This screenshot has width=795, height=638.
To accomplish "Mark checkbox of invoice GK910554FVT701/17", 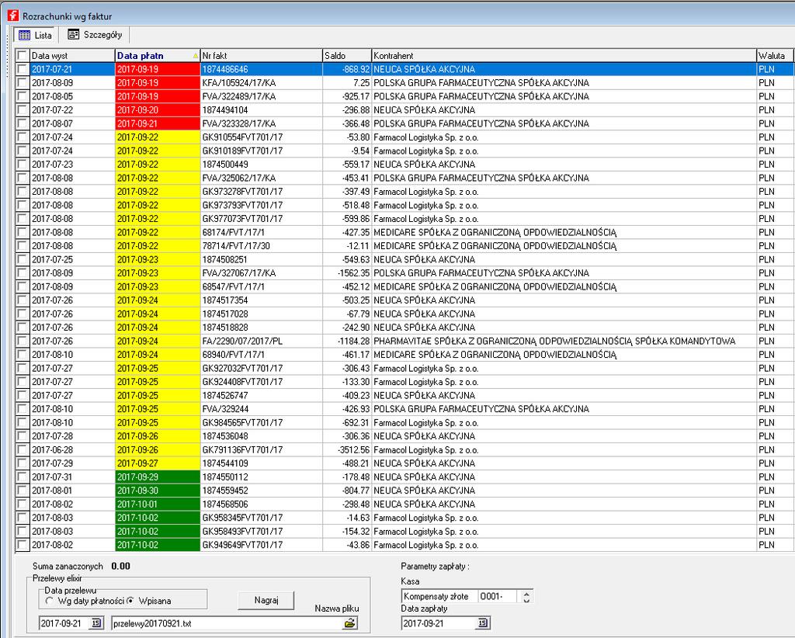I will pos(22,137).
